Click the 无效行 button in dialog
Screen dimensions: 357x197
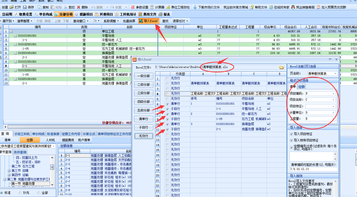[144, 136]
